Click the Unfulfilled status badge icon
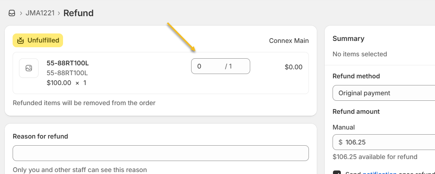Viewport: 435px width, 174px height. (x=20, y=40)
